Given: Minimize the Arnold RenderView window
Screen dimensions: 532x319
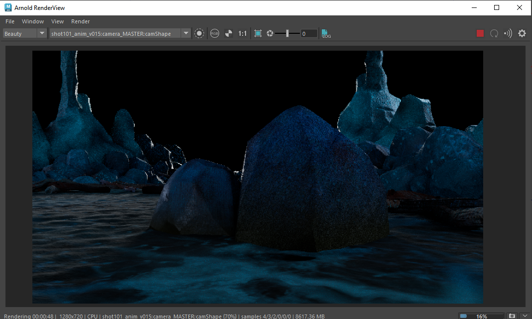Looking at the screenshot, I should pos(474,7).
